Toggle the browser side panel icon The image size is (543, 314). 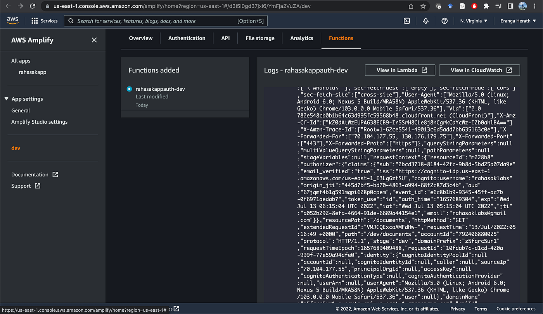point(510,6)
